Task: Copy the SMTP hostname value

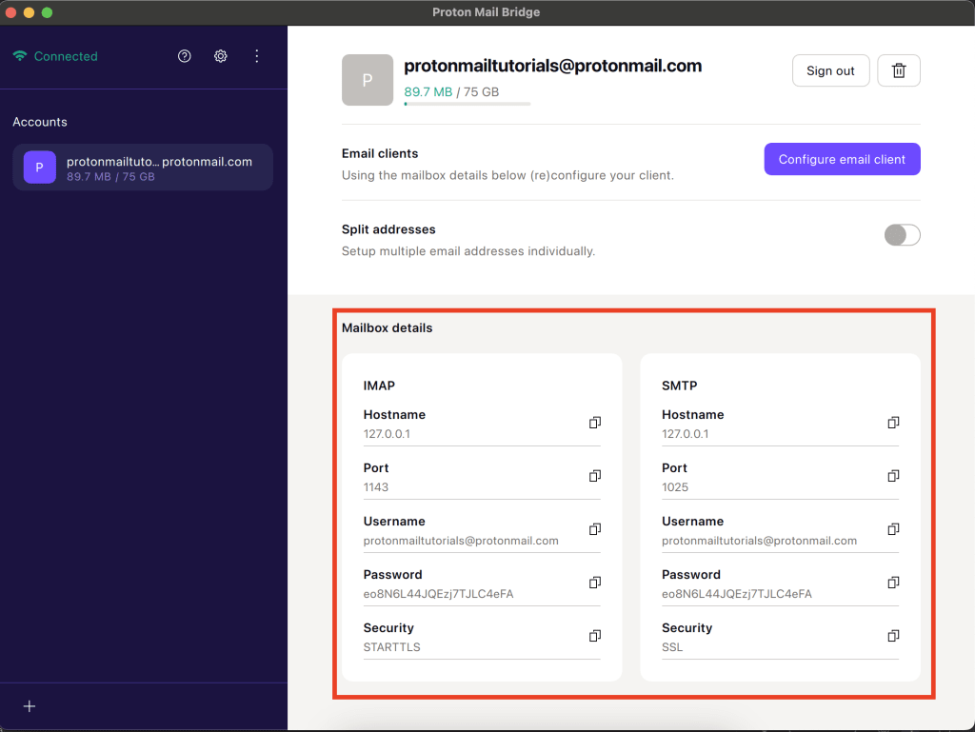Action: click(893, 423)
